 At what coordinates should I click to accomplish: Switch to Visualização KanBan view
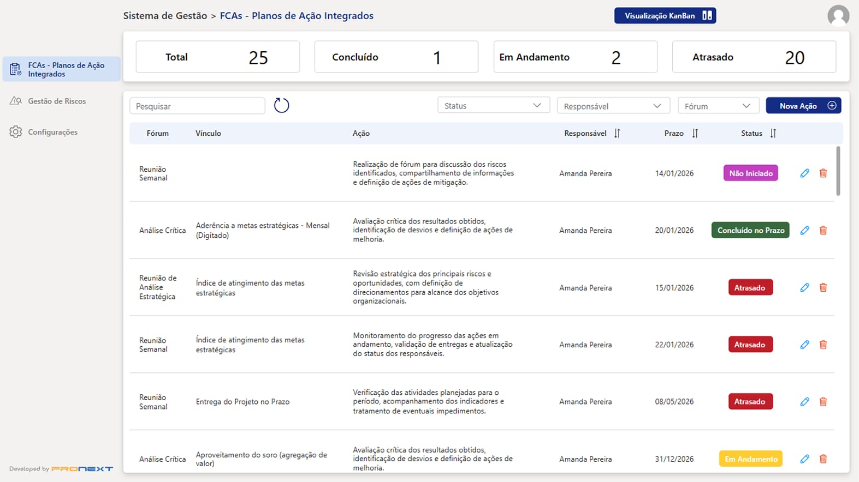tap(665, 16)
